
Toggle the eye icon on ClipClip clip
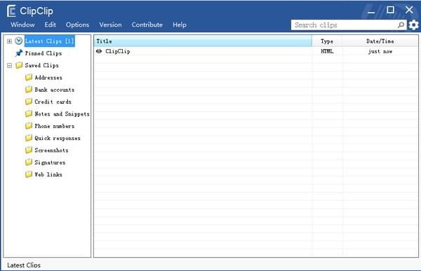coord(99,51)
